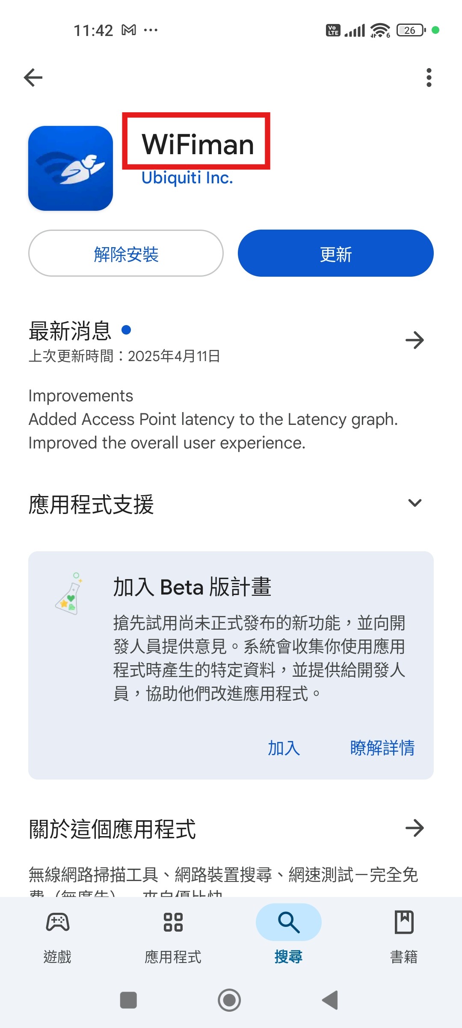Image resolution: width=462 pixels, height=1028 pixels.
Task: Tap the WiFiman app icon
Action: point(71,168)
